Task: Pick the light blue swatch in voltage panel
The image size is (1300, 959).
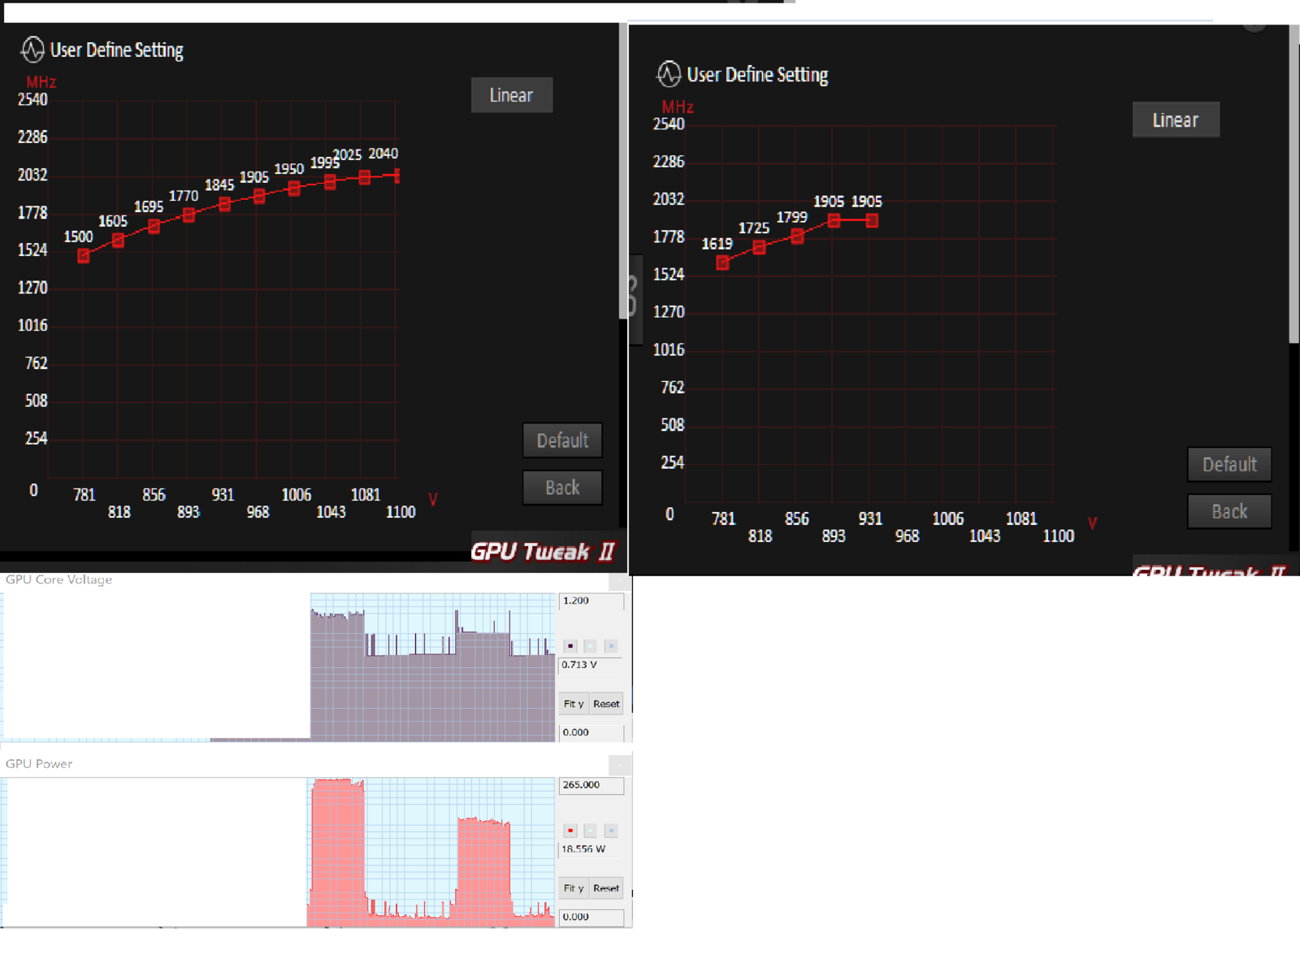Action: click(611, 646)
